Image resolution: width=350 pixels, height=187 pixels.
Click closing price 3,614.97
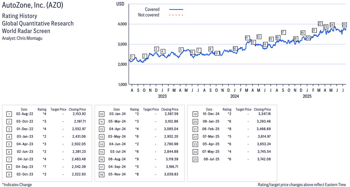264,136
